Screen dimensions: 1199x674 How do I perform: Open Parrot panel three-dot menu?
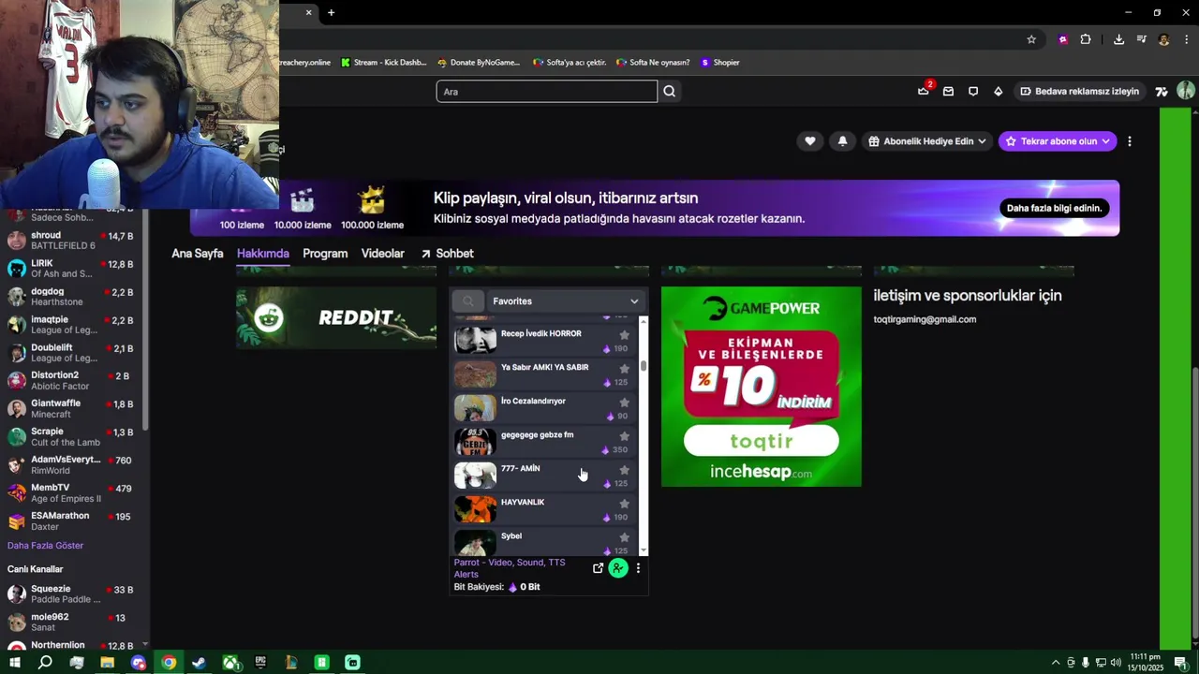coord(638,568)
